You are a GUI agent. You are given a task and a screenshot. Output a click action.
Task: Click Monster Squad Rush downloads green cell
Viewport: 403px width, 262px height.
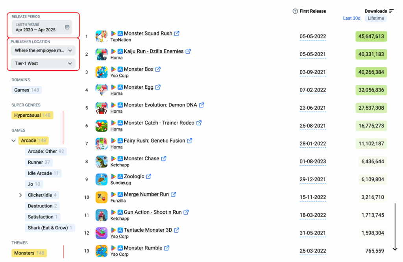coord(371,37)
